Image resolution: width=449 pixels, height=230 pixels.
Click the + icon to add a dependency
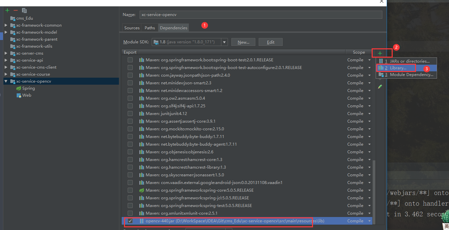(380, 53)
